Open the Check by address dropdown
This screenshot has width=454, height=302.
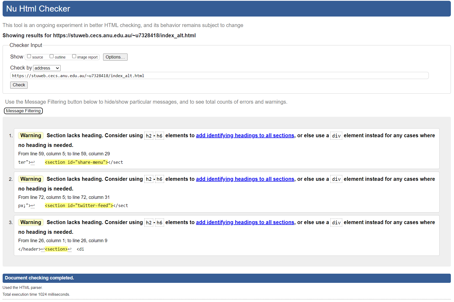47,68
